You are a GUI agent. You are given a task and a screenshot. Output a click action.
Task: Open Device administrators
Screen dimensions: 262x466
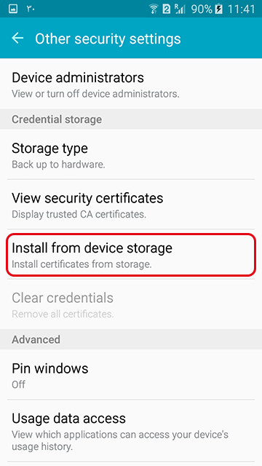tap(131, 84)
